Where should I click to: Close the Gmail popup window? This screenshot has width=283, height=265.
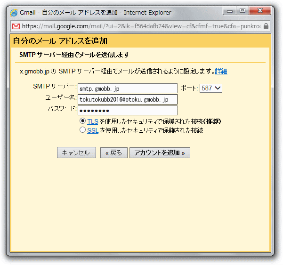click(260, 10)
